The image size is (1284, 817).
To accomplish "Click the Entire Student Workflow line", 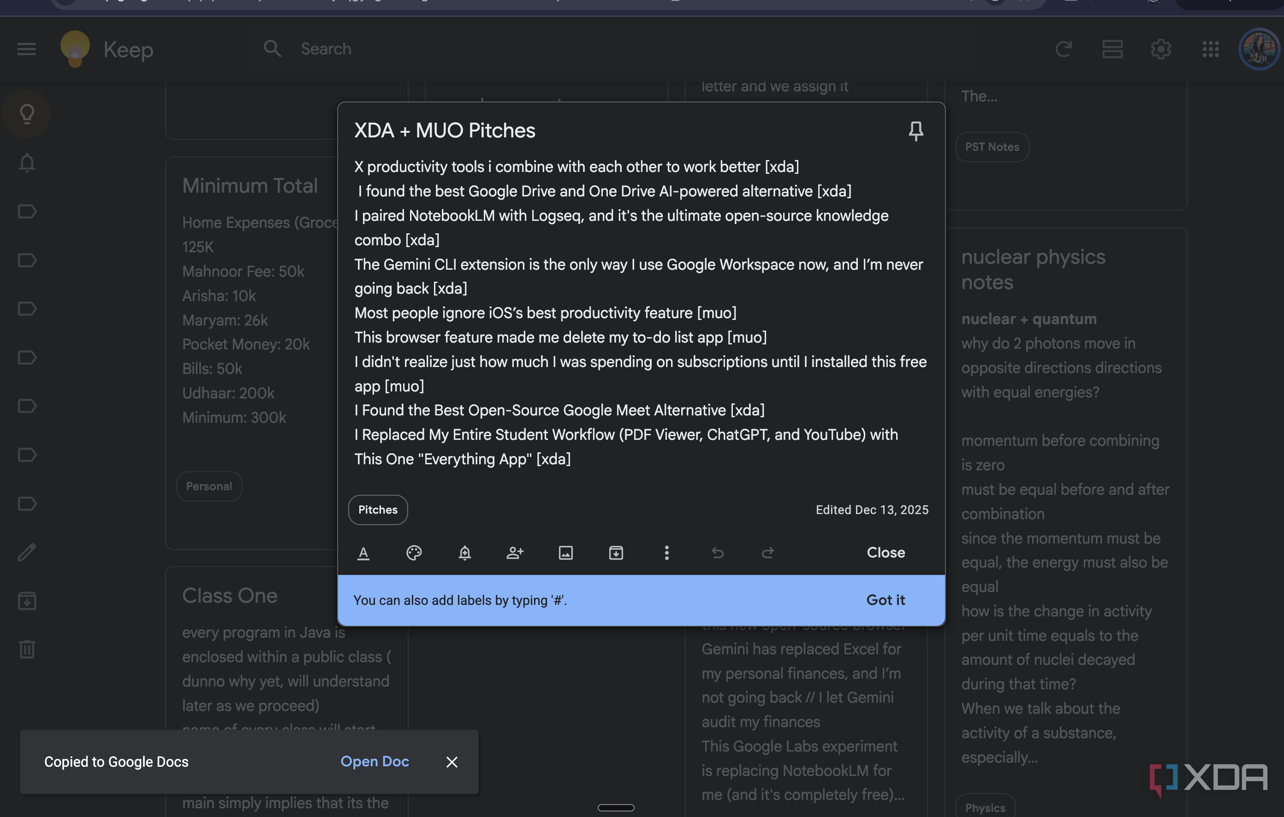I will click(626, 447).
